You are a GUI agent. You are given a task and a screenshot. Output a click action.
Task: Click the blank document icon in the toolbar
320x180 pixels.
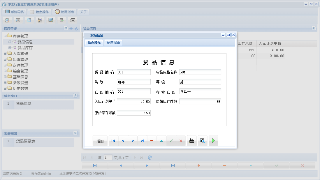[x=29, y=20]
